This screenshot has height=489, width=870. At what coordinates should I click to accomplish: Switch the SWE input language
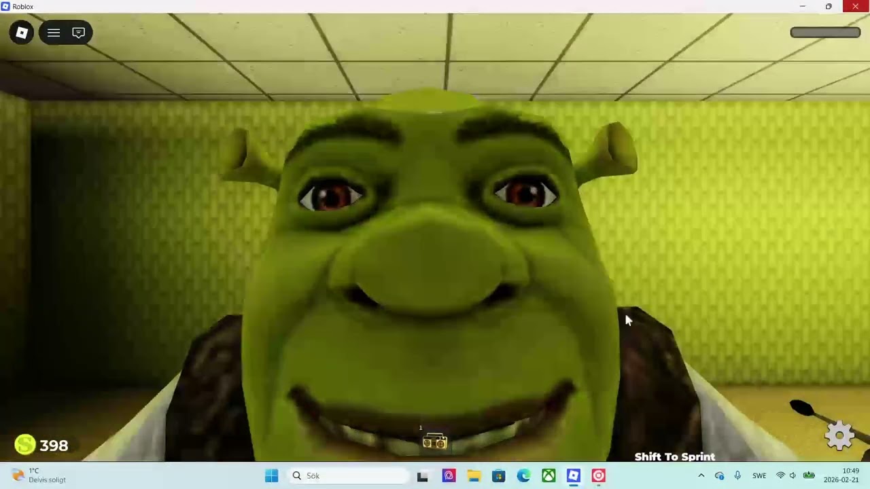click(x=759, y=475)
